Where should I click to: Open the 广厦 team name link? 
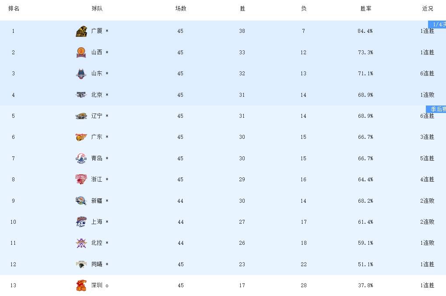click(97, 31)
